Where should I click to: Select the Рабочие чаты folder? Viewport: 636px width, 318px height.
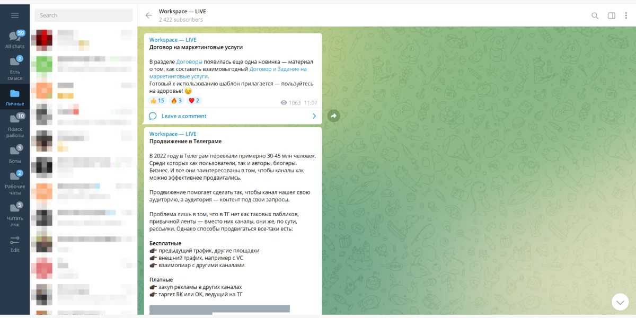click(x=15, y=183)
